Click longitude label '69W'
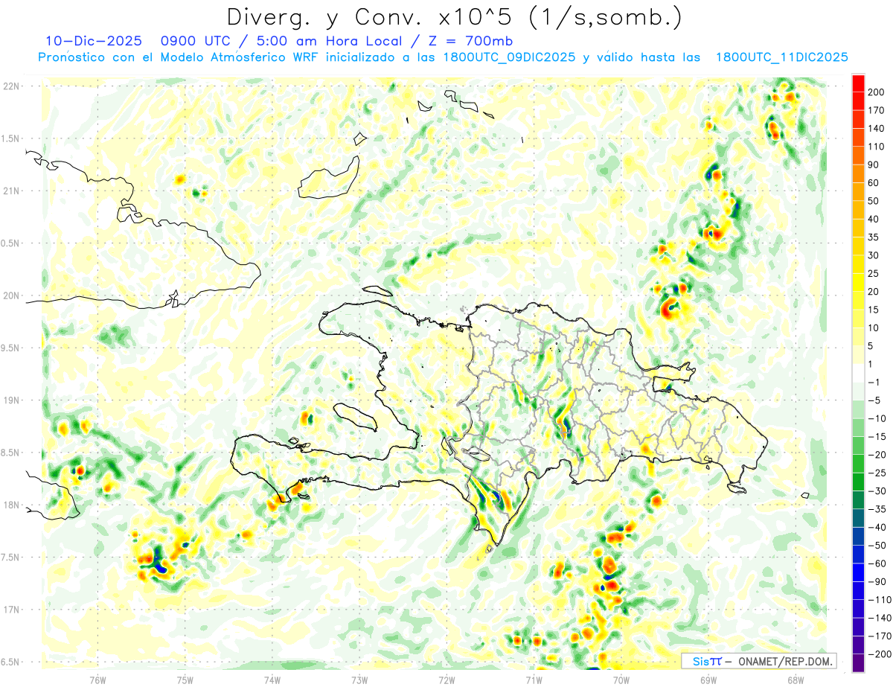 click(x=708, y=680)
